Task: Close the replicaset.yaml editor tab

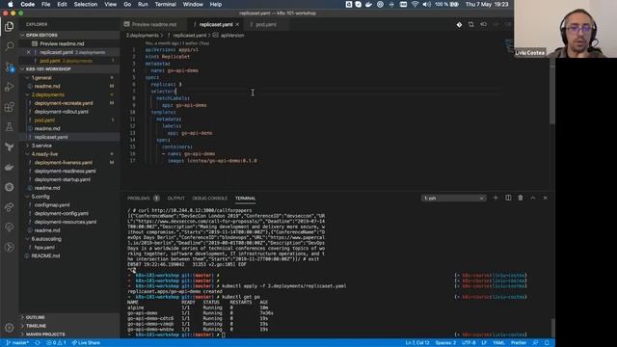Action: 237,24
